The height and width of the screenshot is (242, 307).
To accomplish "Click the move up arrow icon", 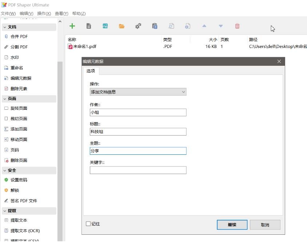I will [x=204, y=26].
